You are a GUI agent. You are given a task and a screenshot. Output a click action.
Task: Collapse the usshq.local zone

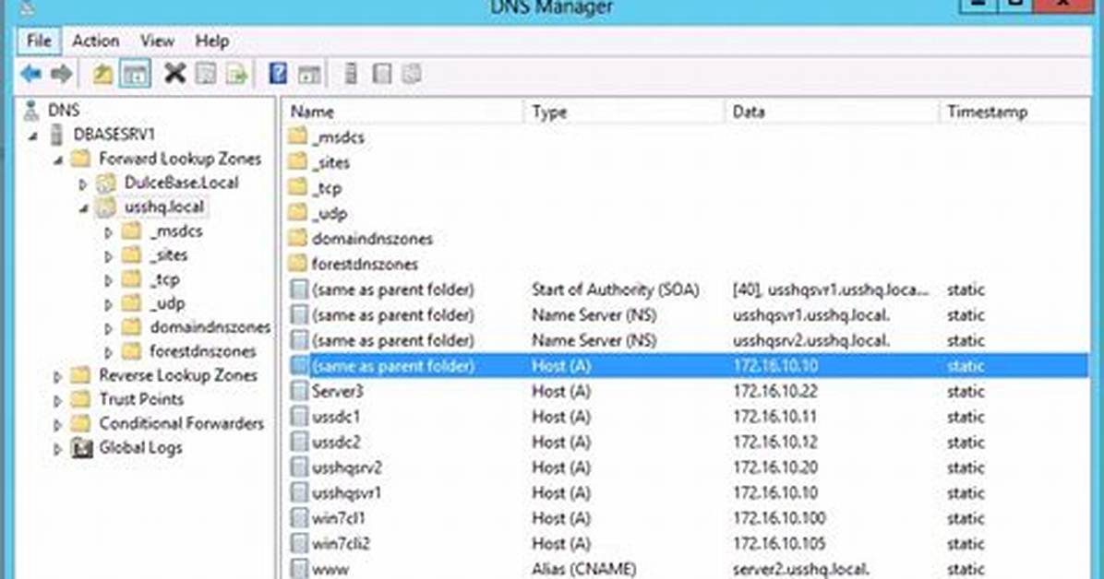point(84,208)
